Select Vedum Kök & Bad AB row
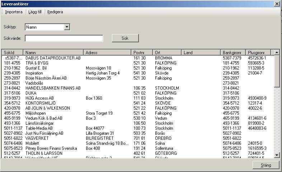 pyautogui.click(x=137, y=118)
